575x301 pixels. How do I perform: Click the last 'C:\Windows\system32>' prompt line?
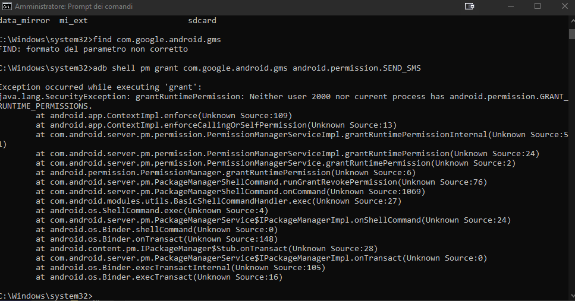(x=46, y=296)
